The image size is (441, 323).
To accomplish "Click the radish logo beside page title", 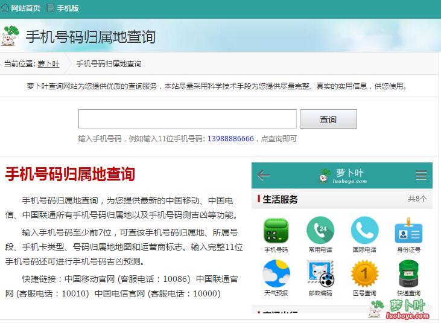I will pyautogui.click(x=10, y=36).
